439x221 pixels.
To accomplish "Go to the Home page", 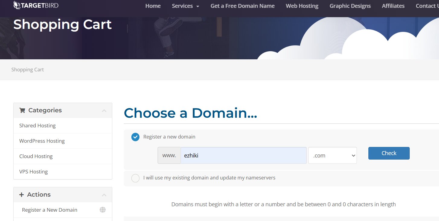I will pyautogui.click(x=153, y=6).
